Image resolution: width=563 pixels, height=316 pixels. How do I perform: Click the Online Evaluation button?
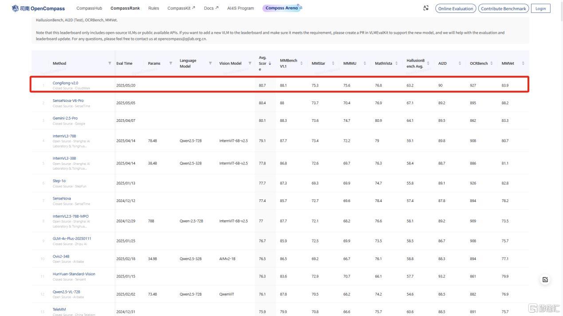click(456, 8)
